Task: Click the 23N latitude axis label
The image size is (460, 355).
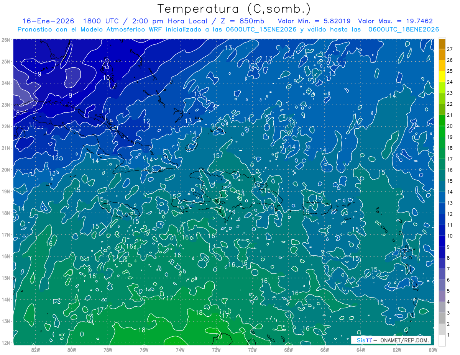Action: coord(5,105)
